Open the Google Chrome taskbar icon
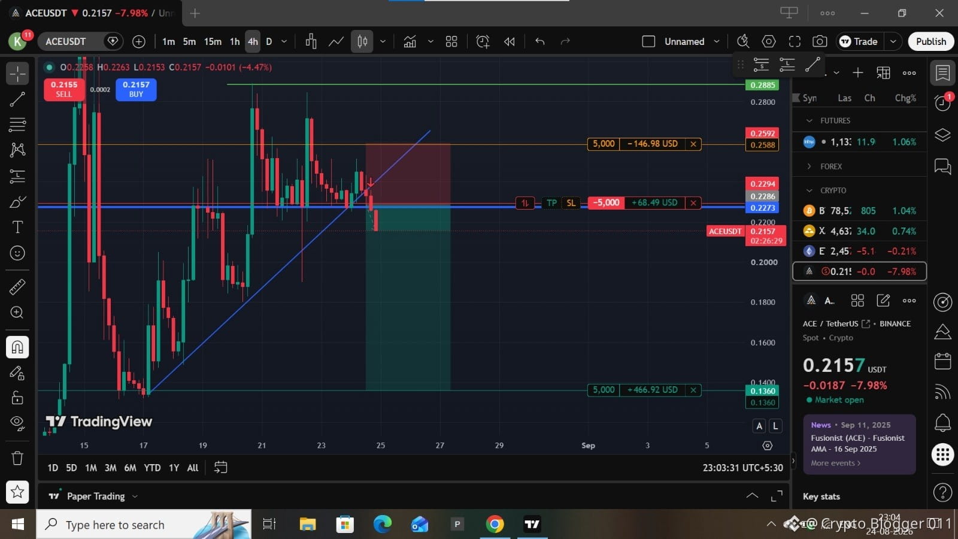958x539 pixels. coord(495,525)
